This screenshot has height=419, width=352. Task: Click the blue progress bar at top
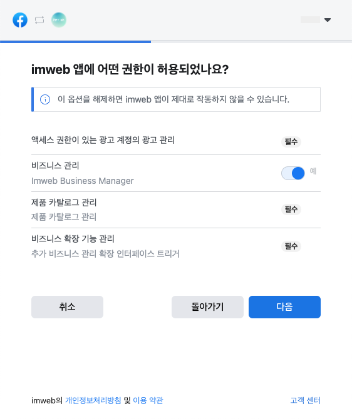[x=76, y=42]
